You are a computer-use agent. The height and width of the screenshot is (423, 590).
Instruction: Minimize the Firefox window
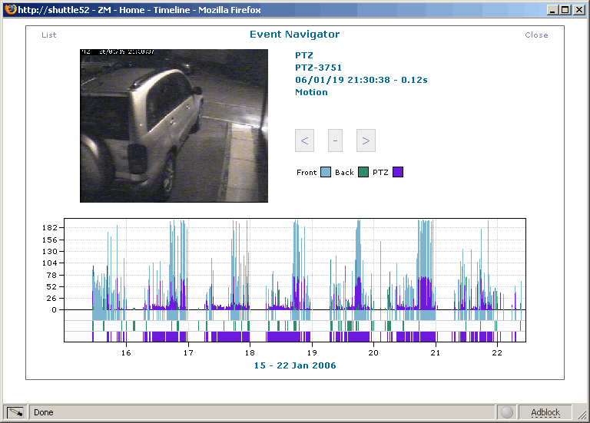(x=552, y=9)
